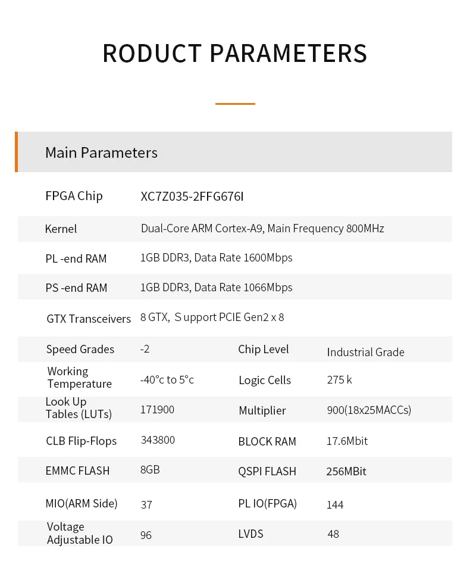Click the Multiplier value 900(18x25MACCs)
The image size is (470, 567).
369,410
